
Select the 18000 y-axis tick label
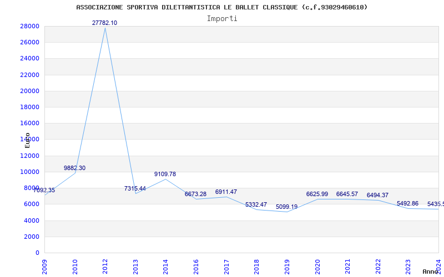(30, 107)
